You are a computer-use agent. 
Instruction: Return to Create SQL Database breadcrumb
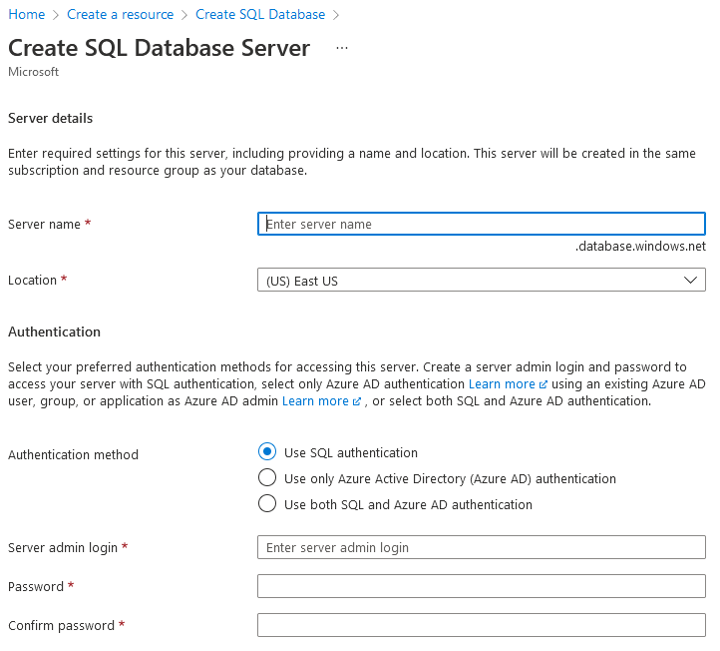[260, 14]
